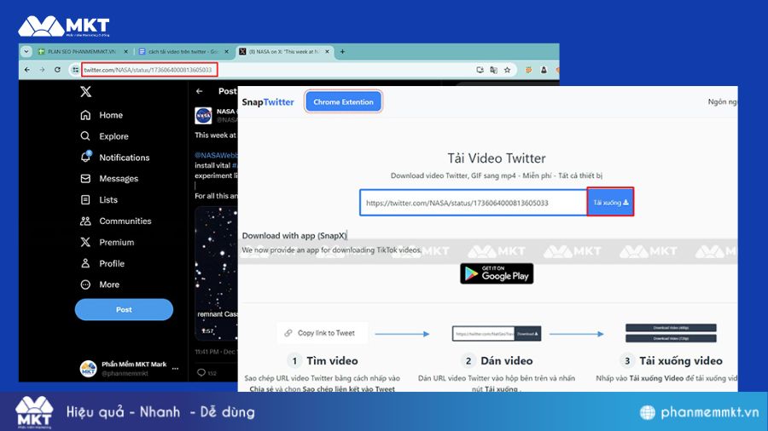Click the Tìm video step heading
Viewport: 768px width, 431px height.
click(332, 360)
